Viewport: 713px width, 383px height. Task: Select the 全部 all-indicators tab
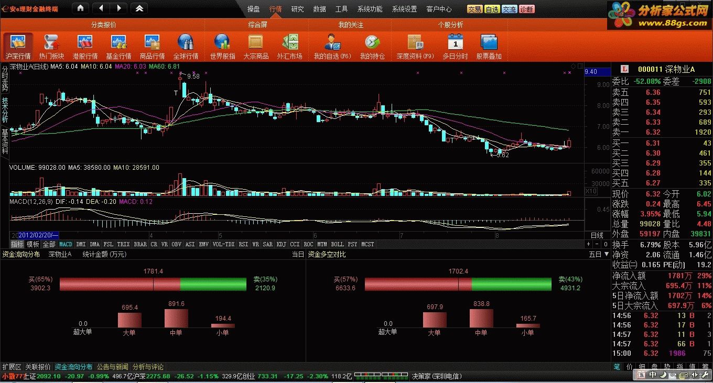(x=49, y=244)
